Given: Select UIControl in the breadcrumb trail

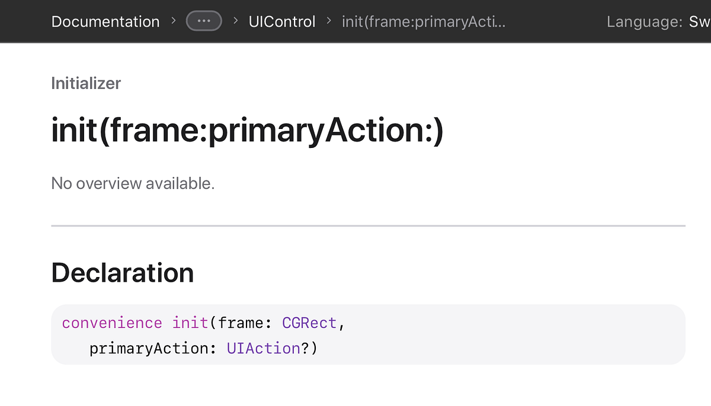Looking at the screenshot, I should 281,21.
